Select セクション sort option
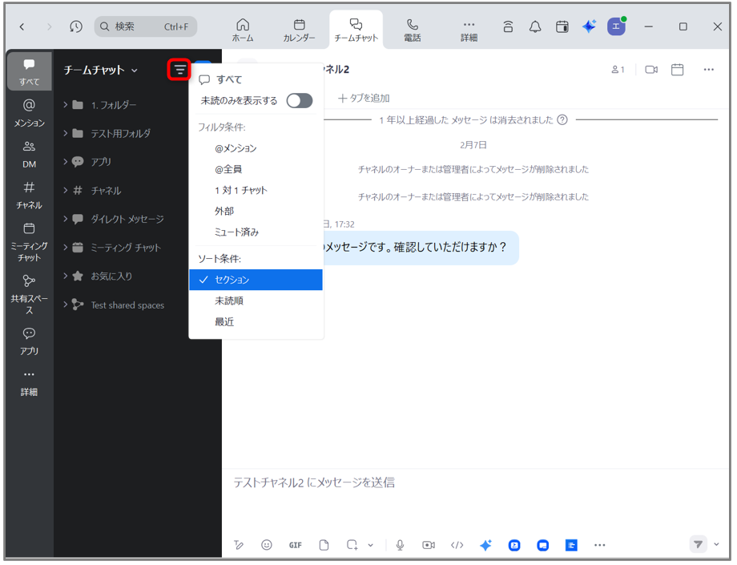Image resolution: width=737 pixels, height=565 pixels. [256, 280]
